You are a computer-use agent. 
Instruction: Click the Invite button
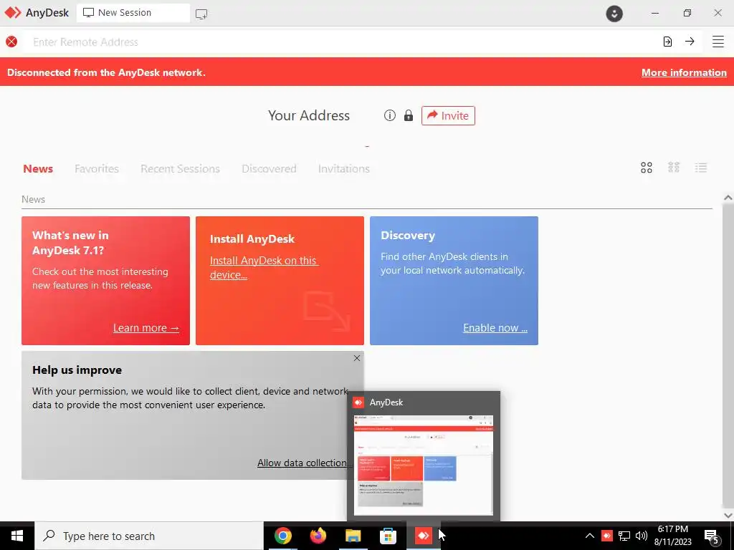point(448,115)
